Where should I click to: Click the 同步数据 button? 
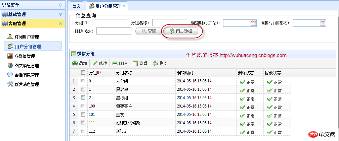coord(181,31)
